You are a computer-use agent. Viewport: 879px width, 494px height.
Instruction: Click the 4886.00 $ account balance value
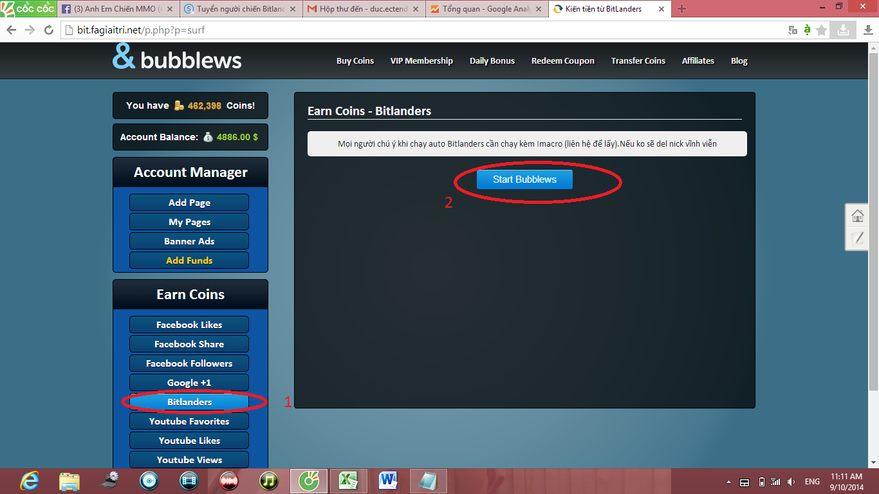click(x=237, y=137)
